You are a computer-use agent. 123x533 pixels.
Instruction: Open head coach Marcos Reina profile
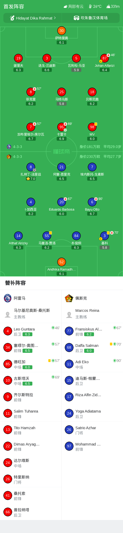(x=92, y=314)
